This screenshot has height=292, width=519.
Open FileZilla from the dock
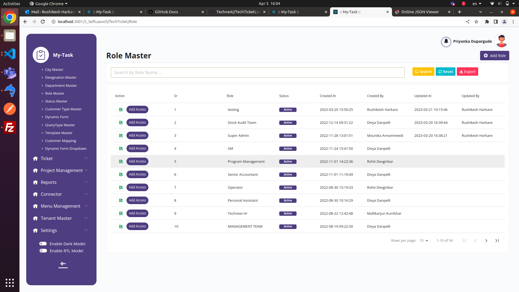click(10, 127)
